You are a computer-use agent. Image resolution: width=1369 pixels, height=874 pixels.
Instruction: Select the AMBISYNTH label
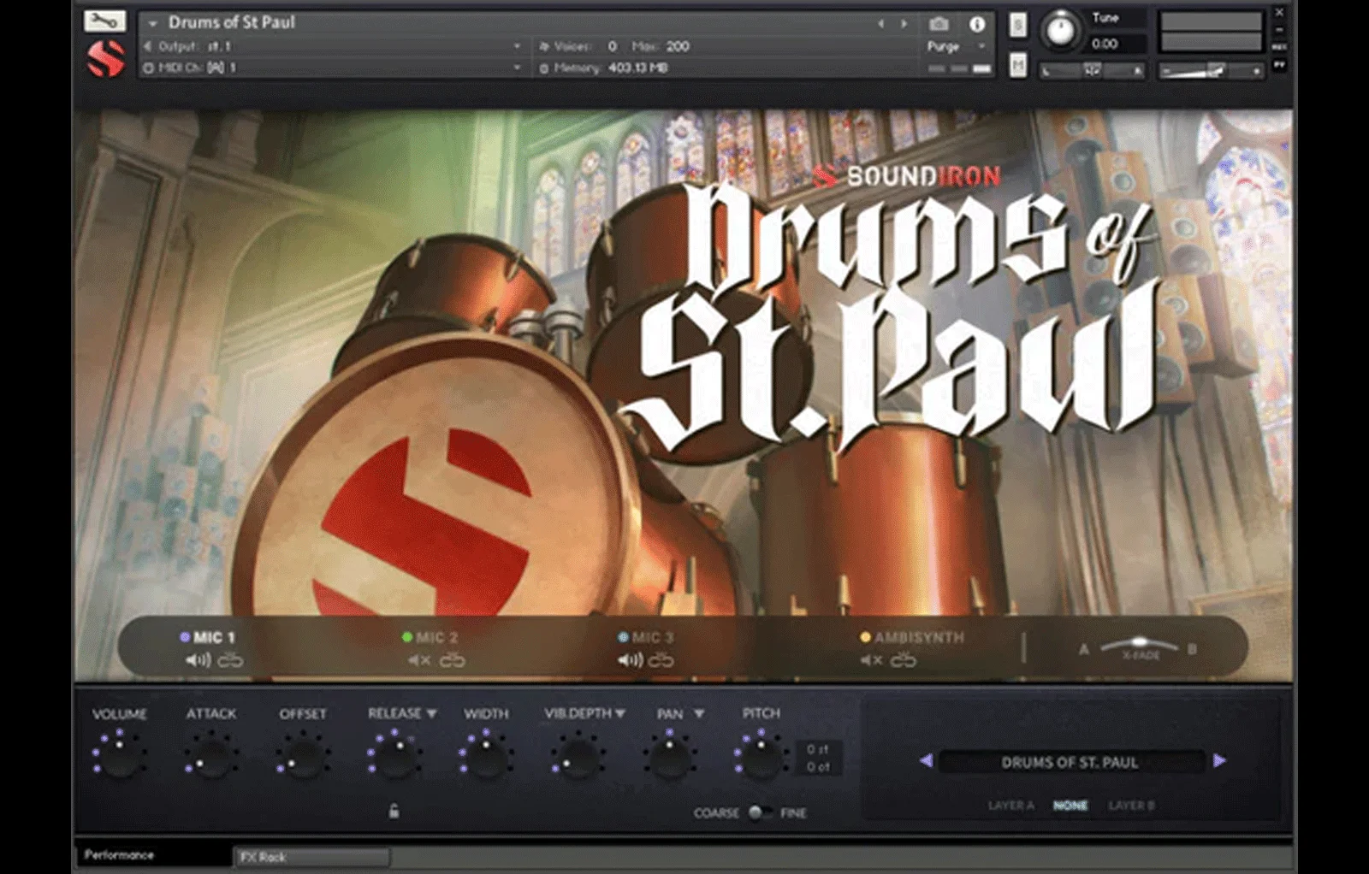pos(919,637)
